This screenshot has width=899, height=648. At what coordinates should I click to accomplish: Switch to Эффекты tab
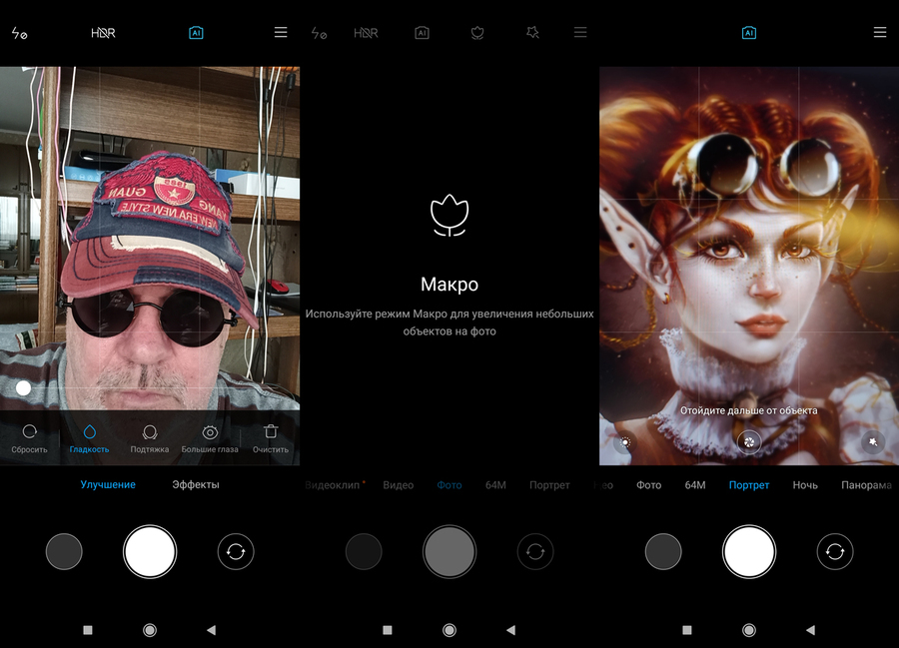pyautogui.click(x=196, y=484)
